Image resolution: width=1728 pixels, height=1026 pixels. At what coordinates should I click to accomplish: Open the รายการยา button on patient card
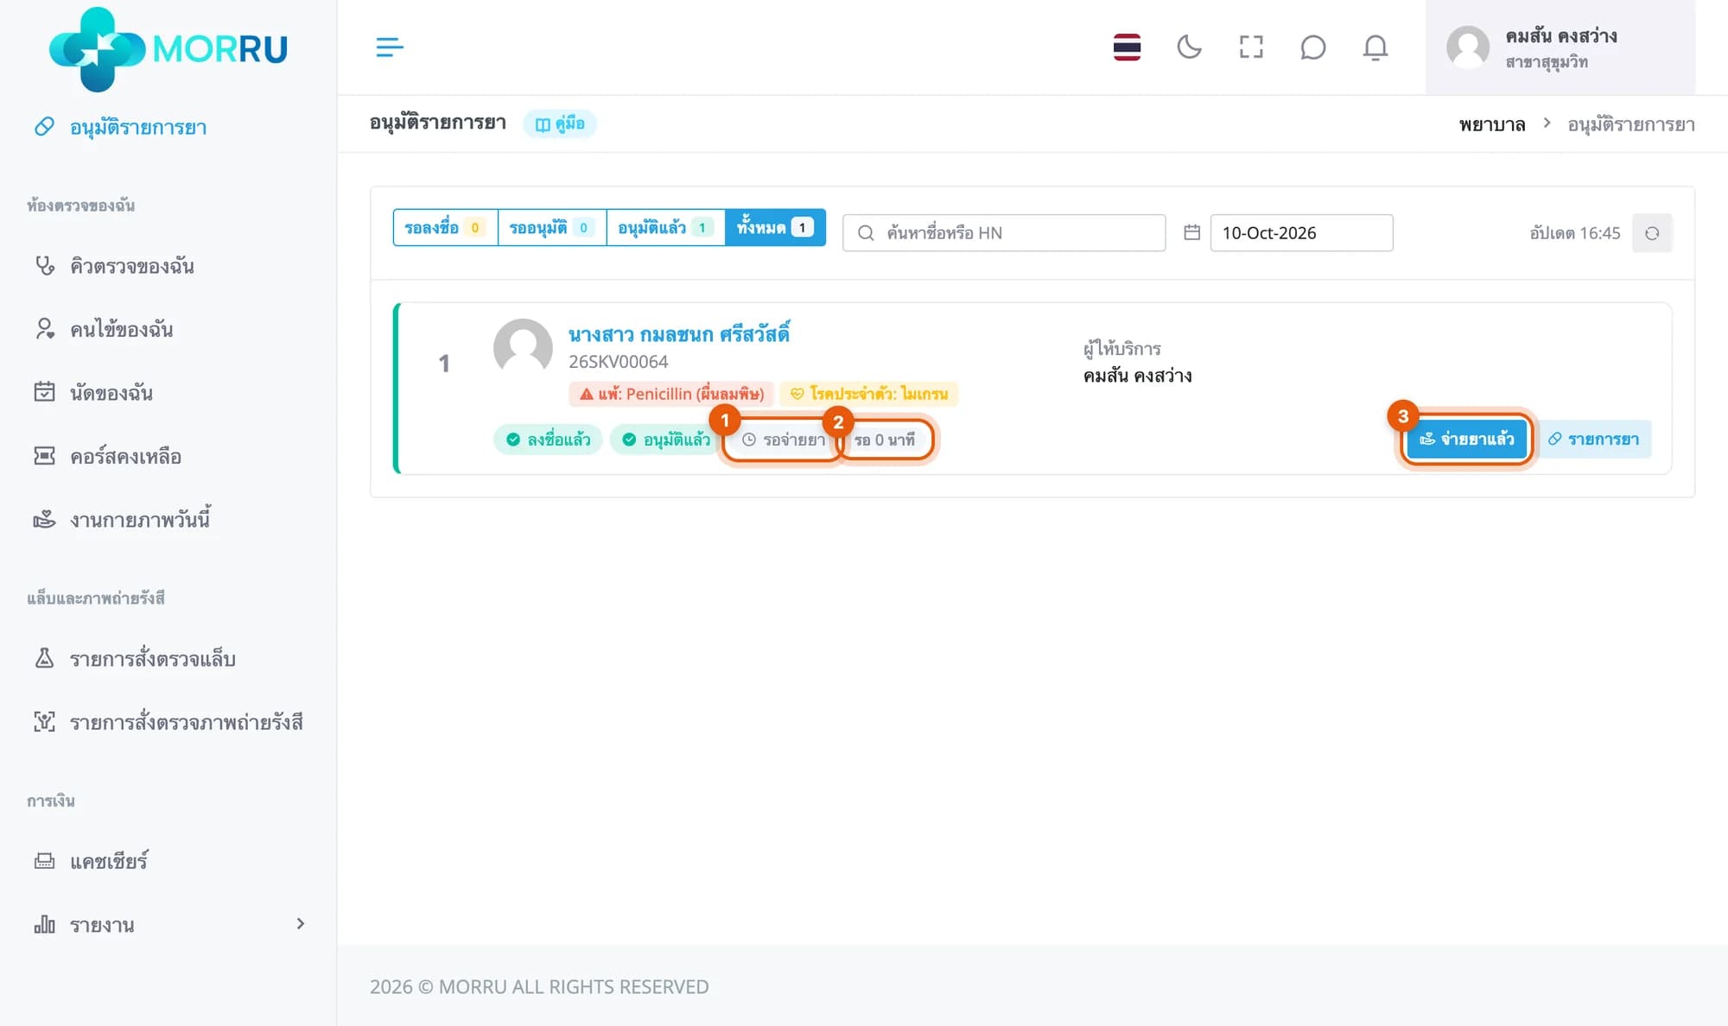pos(1594,439)
